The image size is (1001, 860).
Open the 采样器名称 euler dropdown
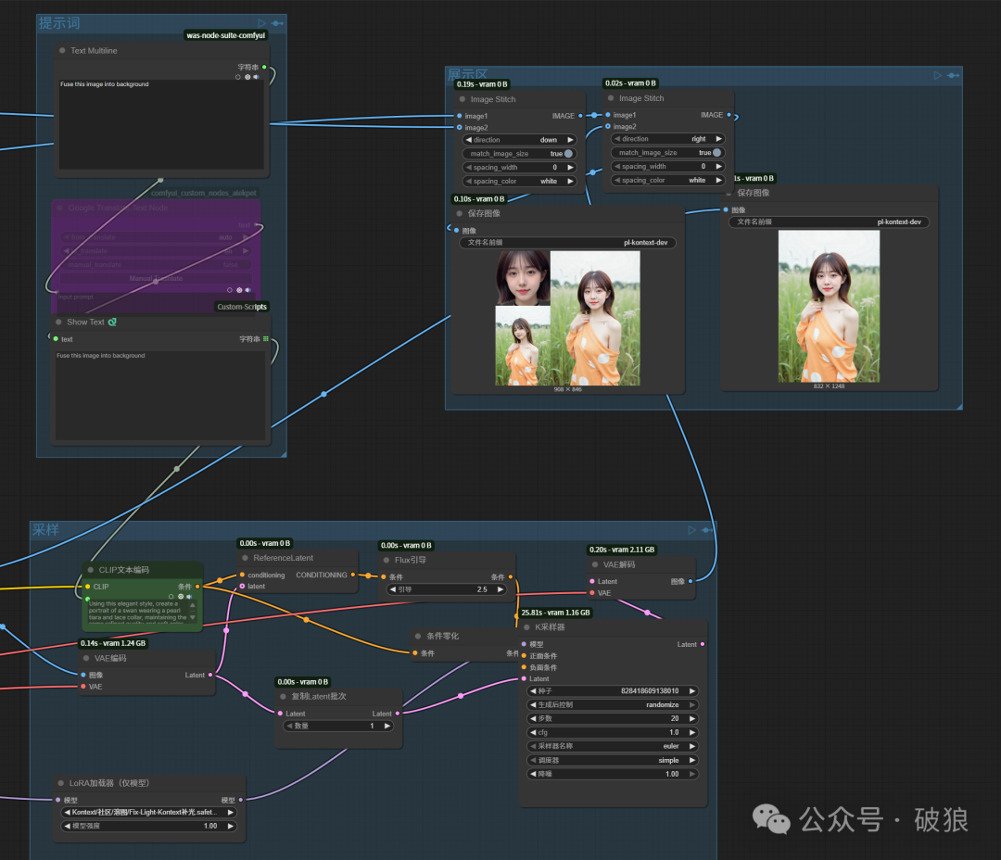point(612,746)
